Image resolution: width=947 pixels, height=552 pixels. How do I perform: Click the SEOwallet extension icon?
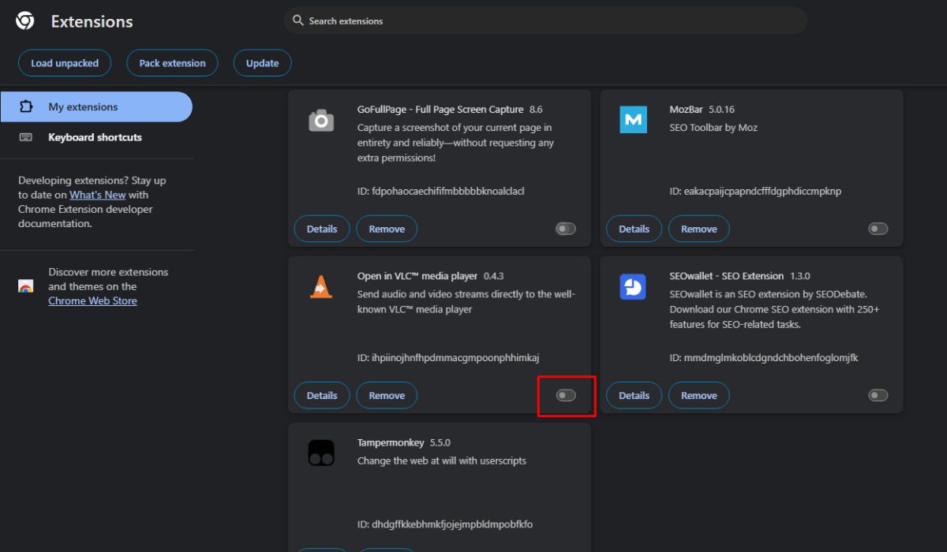(633, 287)
